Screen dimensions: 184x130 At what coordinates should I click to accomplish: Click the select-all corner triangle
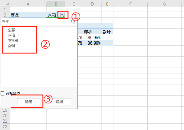(7, 4)
